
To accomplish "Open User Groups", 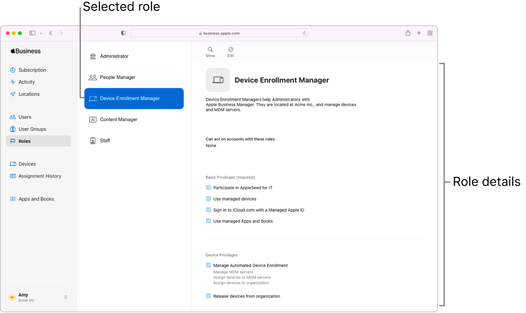I will pos(32,129).
